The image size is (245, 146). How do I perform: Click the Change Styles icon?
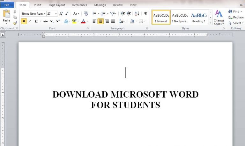(219, 18)
